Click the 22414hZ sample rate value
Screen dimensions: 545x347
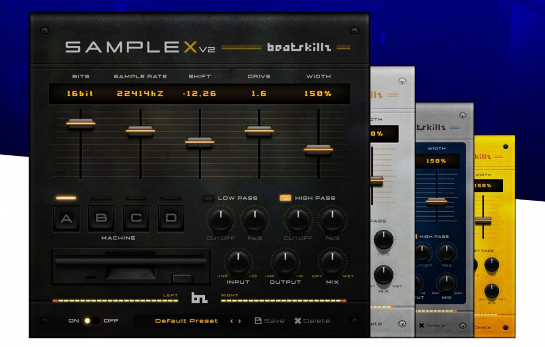[140, 94]
